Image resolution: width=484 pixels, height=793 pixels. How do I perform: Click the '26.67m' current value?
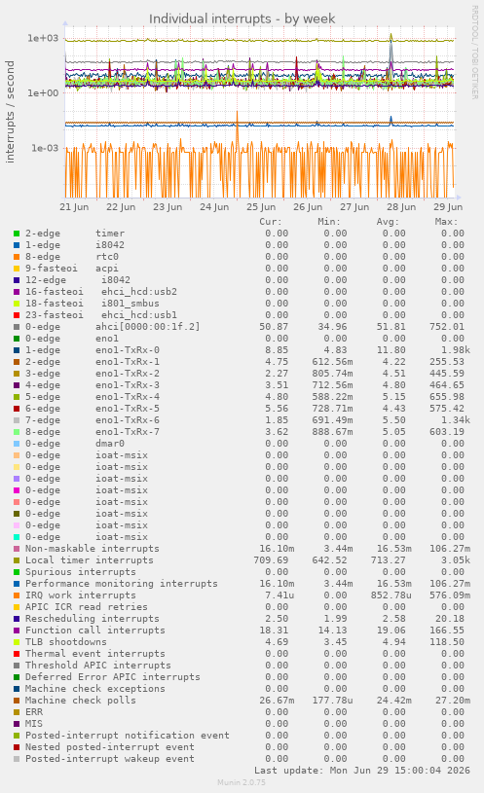277,701
